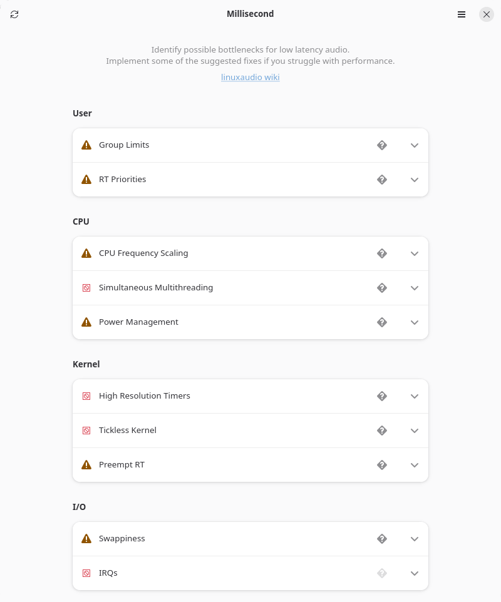The image size is (501, 602).
Task: Expand the Group Limits row chevron
Action: click(414, 145)
